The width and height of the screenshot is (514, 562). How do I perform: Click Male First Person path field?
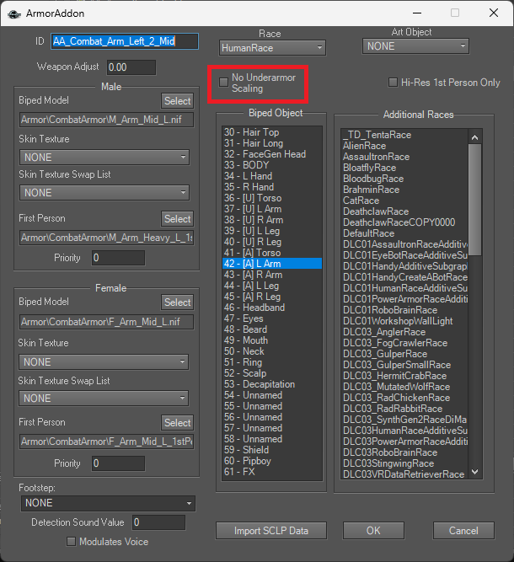click(x=106, y=238)
